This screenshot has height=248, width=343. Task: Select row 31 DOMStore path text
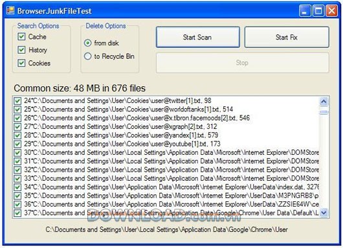coord(171,161)
